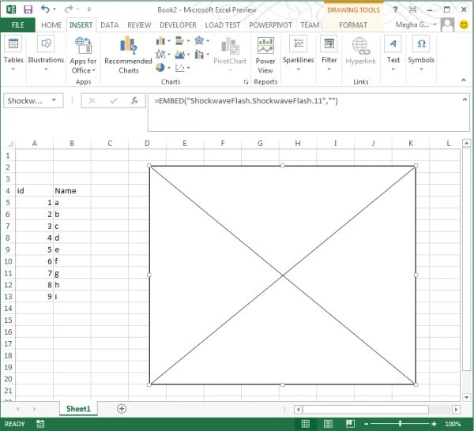The height and width of the screenshot is (431, 474).
Task: Select column C header
Action: [x=110, y=143]
